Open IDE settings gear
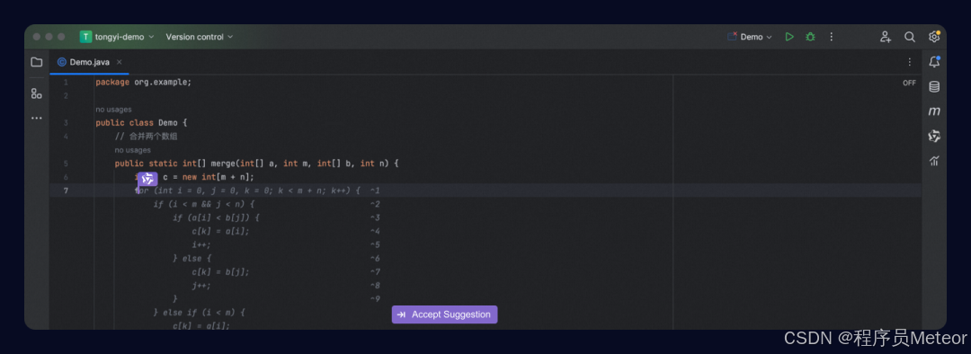 (x=934, y=37)
